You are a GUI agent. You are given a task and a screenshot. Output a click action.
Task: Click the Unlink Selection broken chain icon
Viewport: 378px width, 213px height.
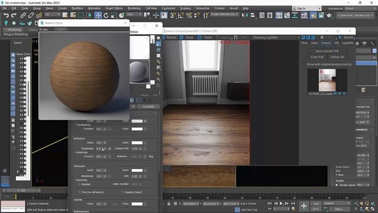[31, 15]
